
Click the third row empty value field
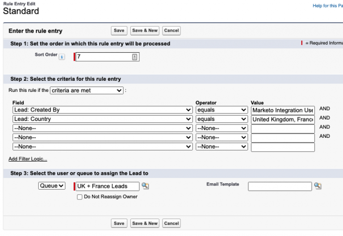click(x=283, y=129)
